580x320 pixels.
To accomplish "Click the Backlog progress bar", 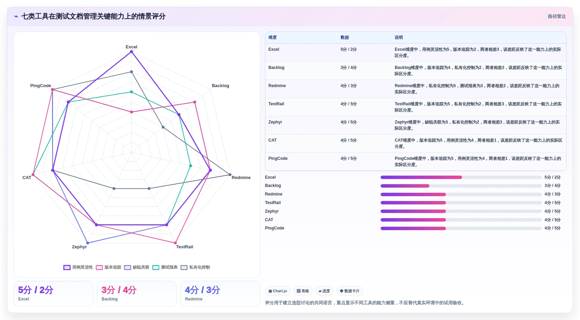I will coord(461,186).
